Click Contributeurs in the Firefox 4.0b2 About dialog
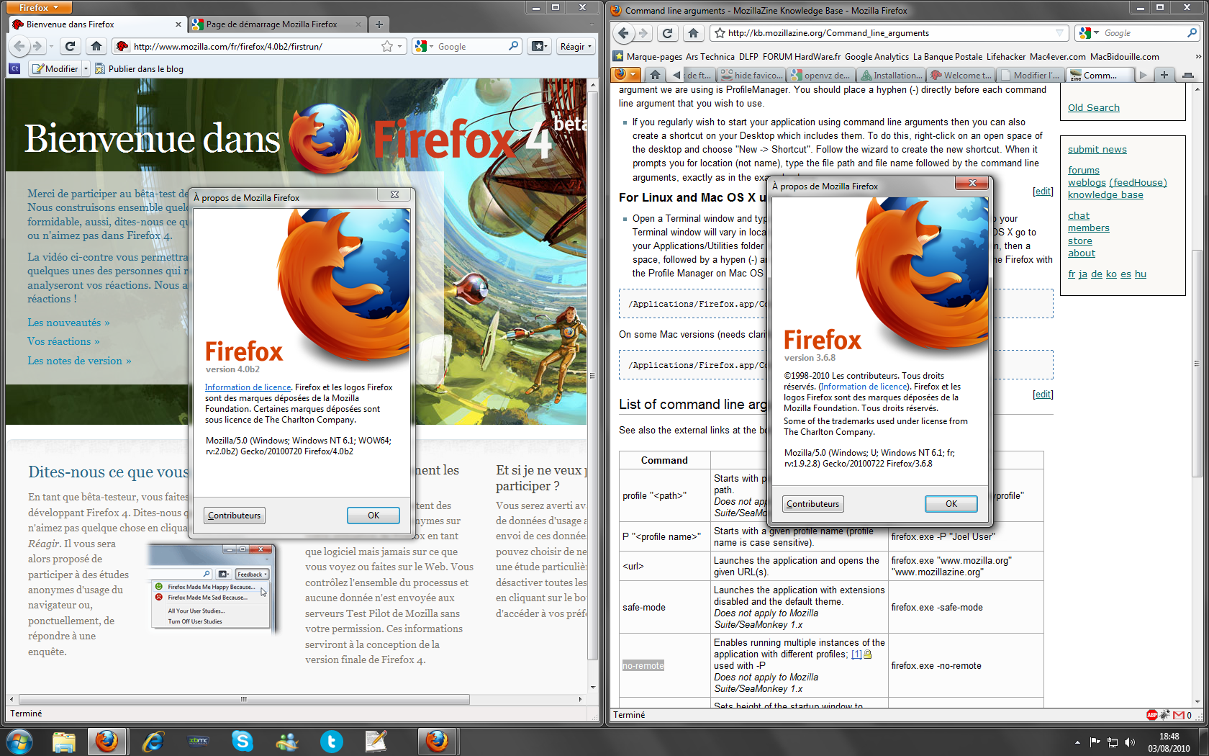1209x756 pixels. point(235,516)
